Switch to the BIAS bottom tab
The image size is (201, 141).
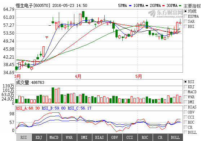pos(100,137)
